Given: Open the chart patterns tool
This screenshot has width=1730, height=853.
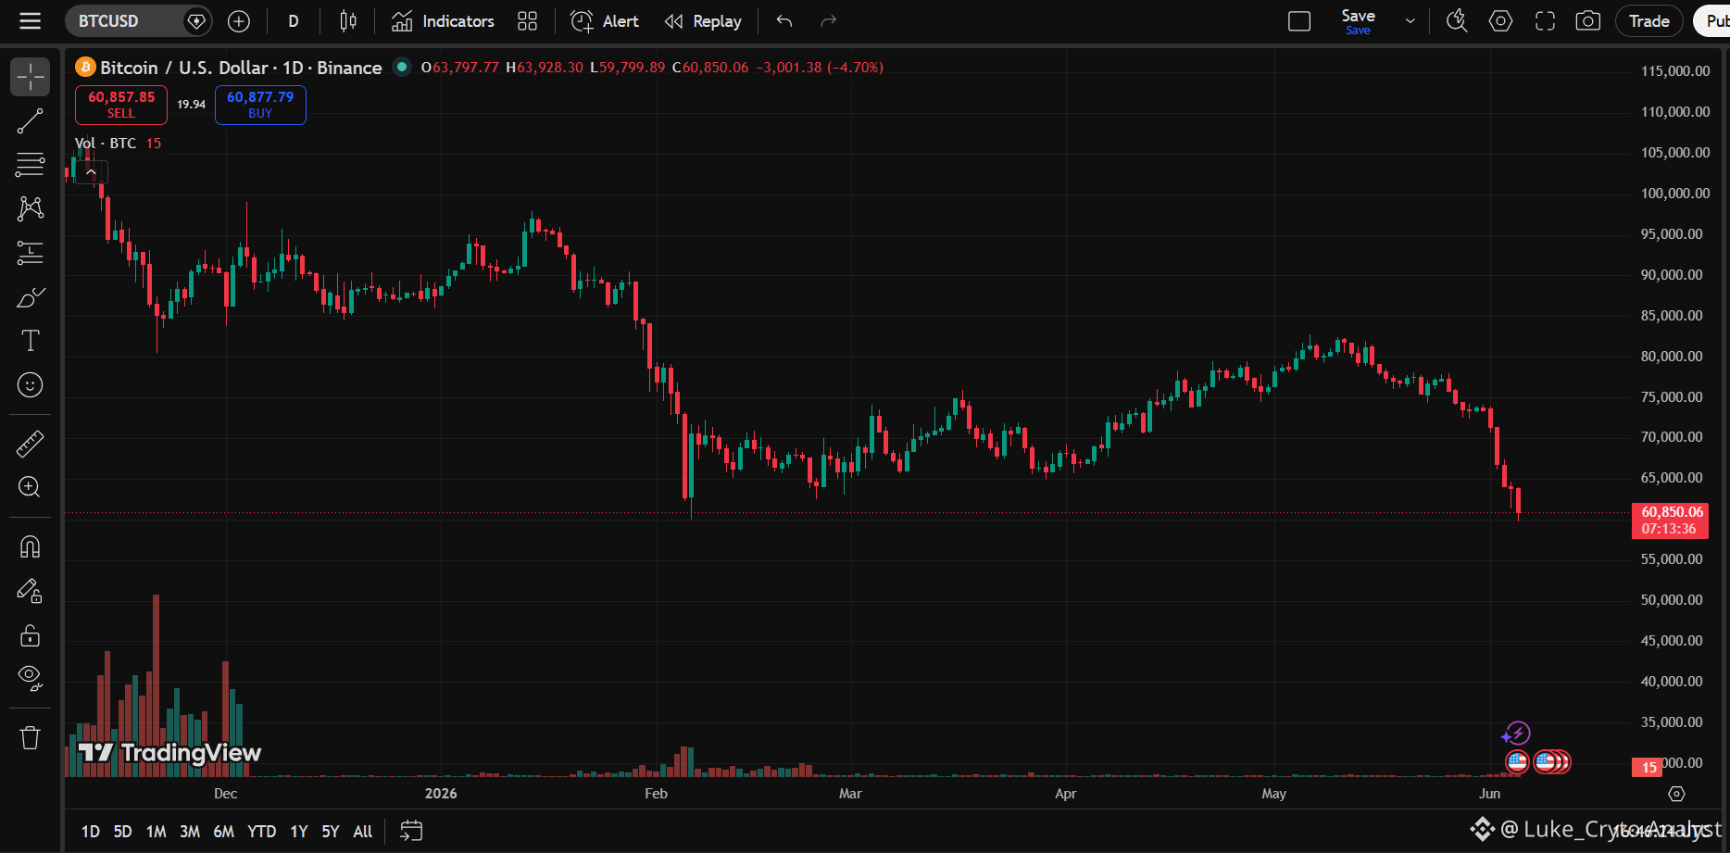Looking at the screenshot, I should 31,208.
